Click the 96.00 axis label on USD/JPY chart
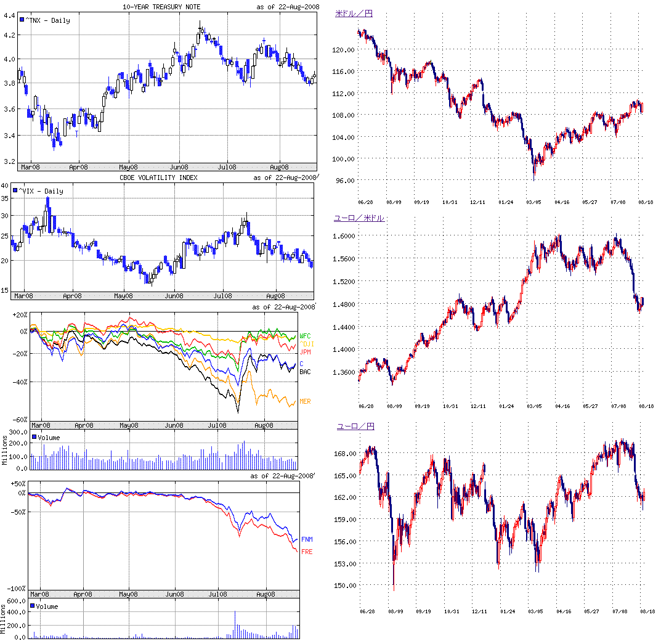The image size is (661, 641). (344, 181)
